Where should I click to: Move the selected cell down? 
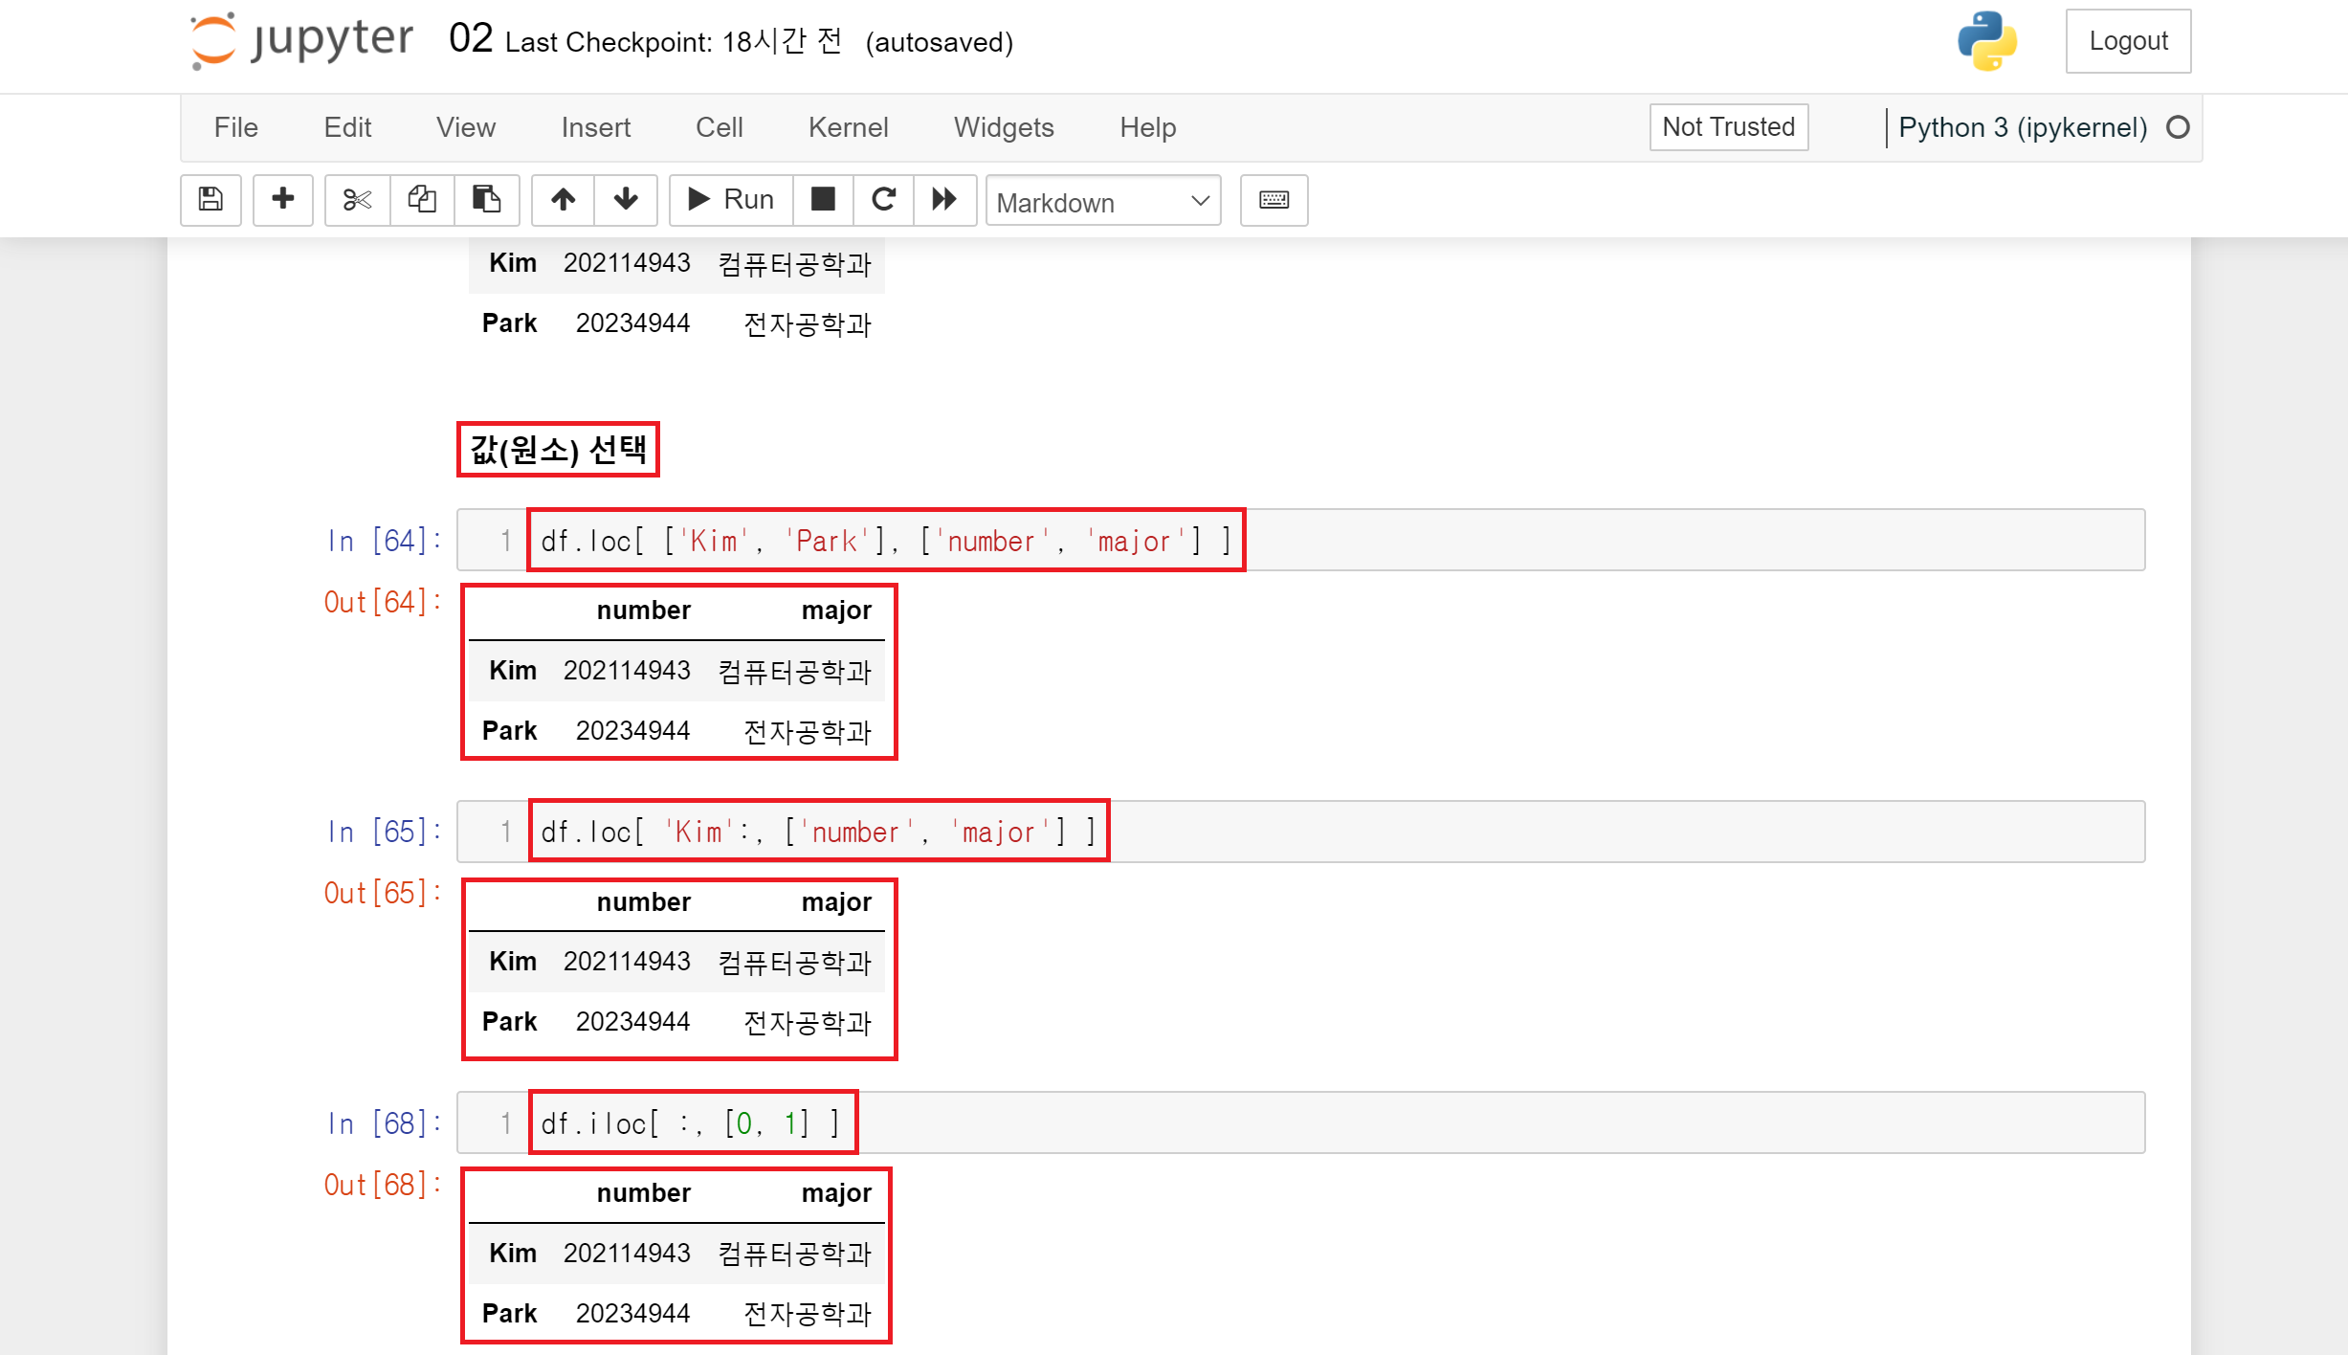[626, 199]
